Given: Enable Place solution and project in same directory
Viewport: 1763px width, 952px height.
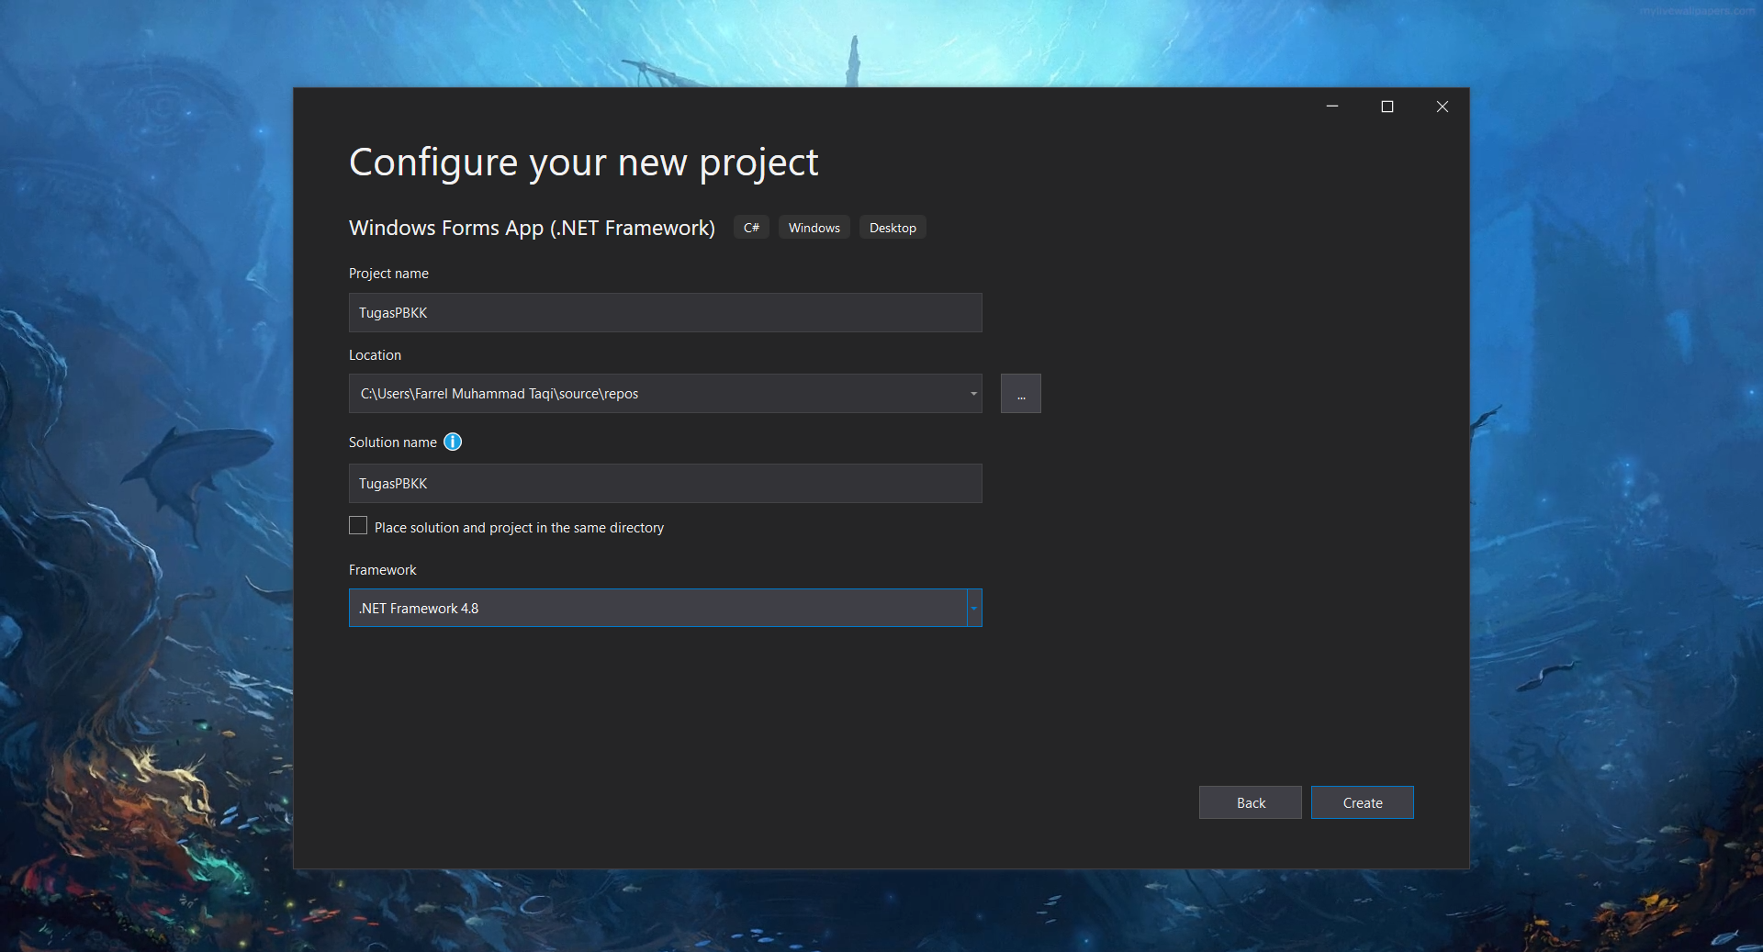Looking at the screenshot, I should [x=358, y=525].
